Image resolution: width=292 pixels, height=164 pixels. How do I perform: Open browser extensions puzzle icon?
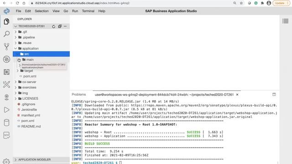coord(262,3)
